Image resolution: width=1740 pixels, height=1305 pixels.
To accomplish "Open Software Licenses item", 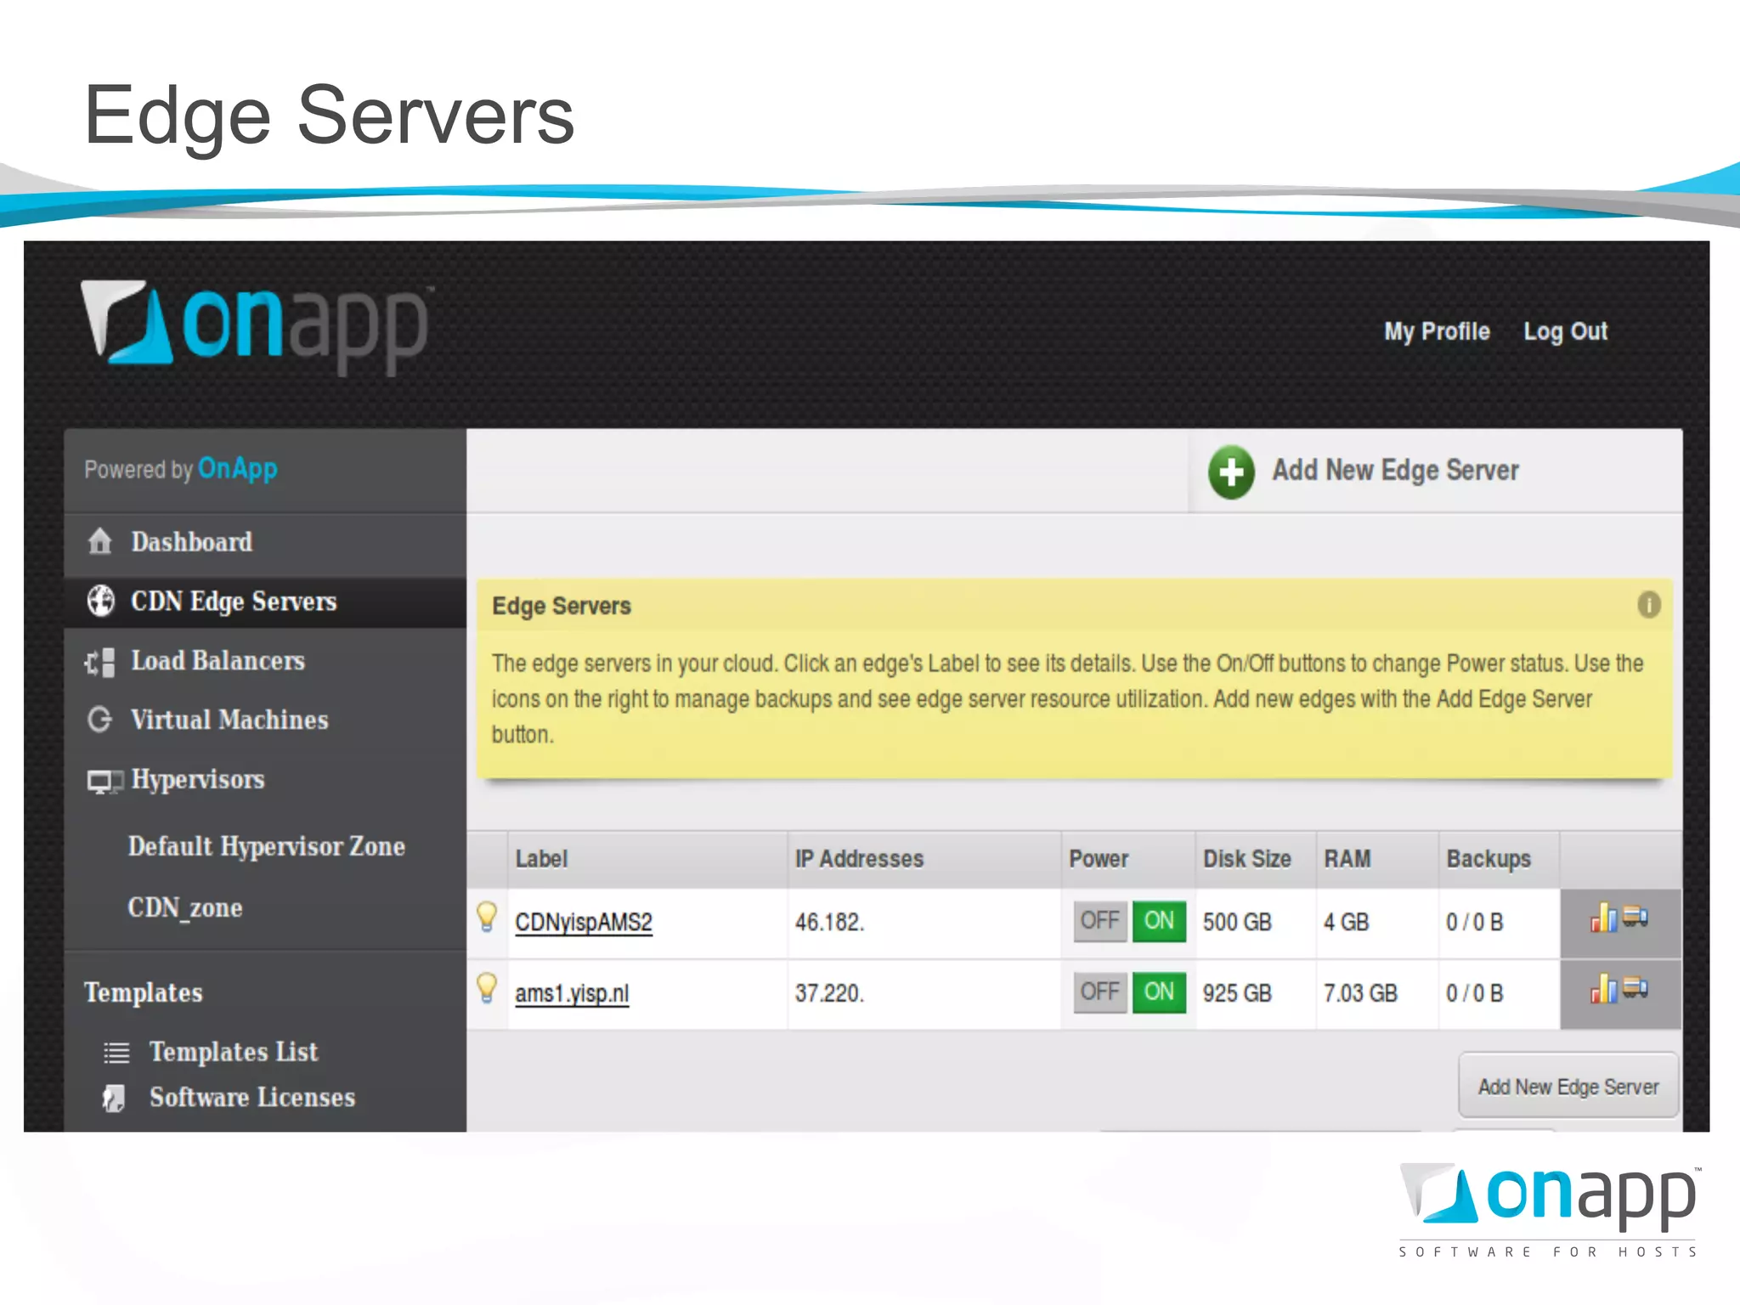I will (252, 1098).
